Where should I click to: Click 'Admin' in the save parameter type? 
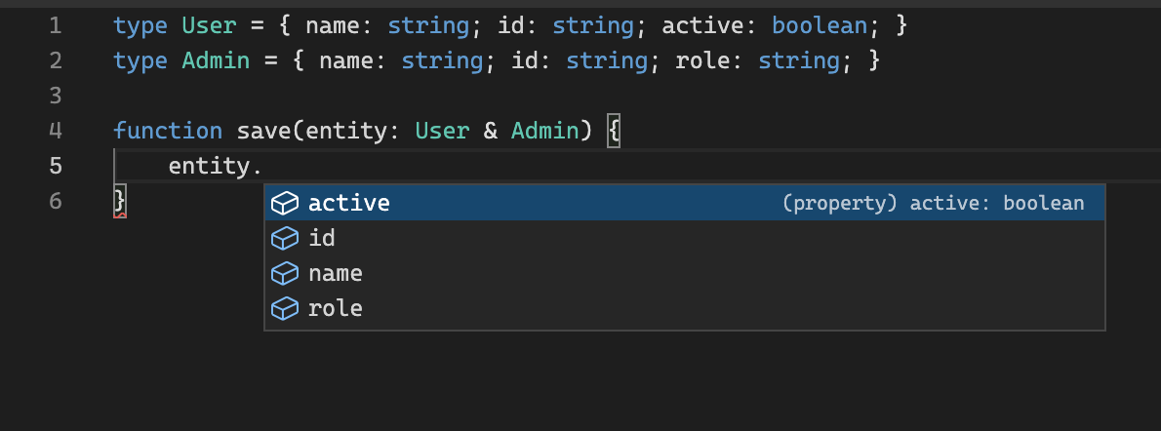pyautogui.click(x=545, y=131)
